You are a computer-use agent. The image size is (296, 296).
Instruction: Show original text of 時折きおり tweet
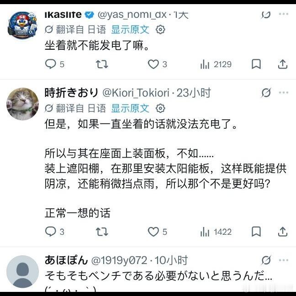(x=130, y=108)
